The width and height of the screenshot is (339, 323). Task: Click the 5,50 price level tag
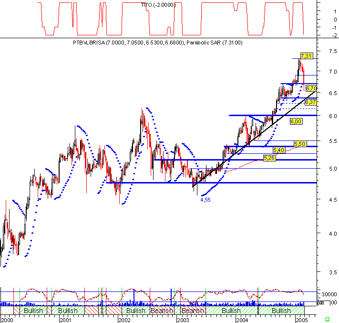tap(300, 144)
